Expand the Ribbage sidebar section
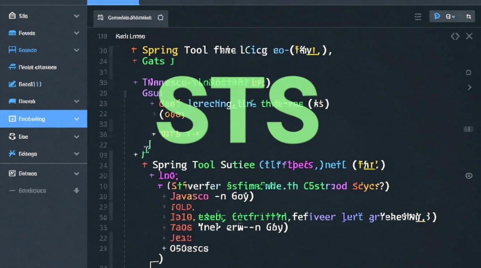 76,154
